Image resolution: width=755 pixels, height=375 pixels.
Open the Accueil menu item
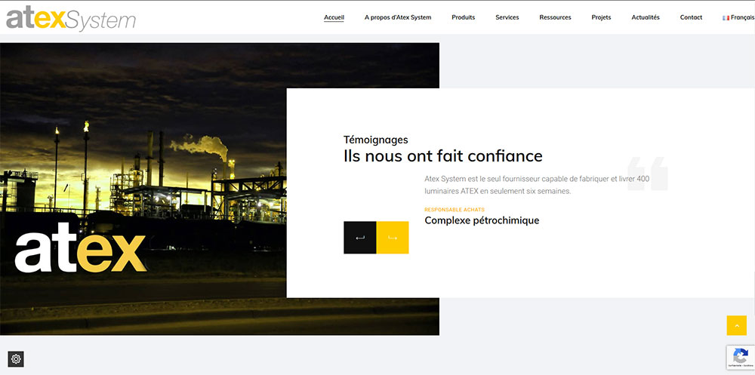tap(334, 17)
